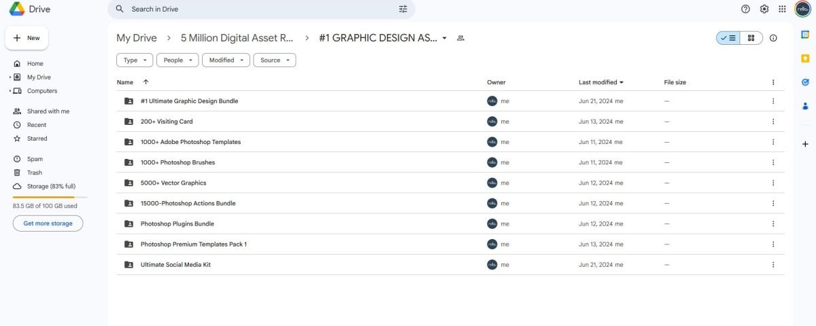The image size is (816, 326).
Task: Open the Type filter dropdown
Action: pyautogui.click(x=135, y=60)
